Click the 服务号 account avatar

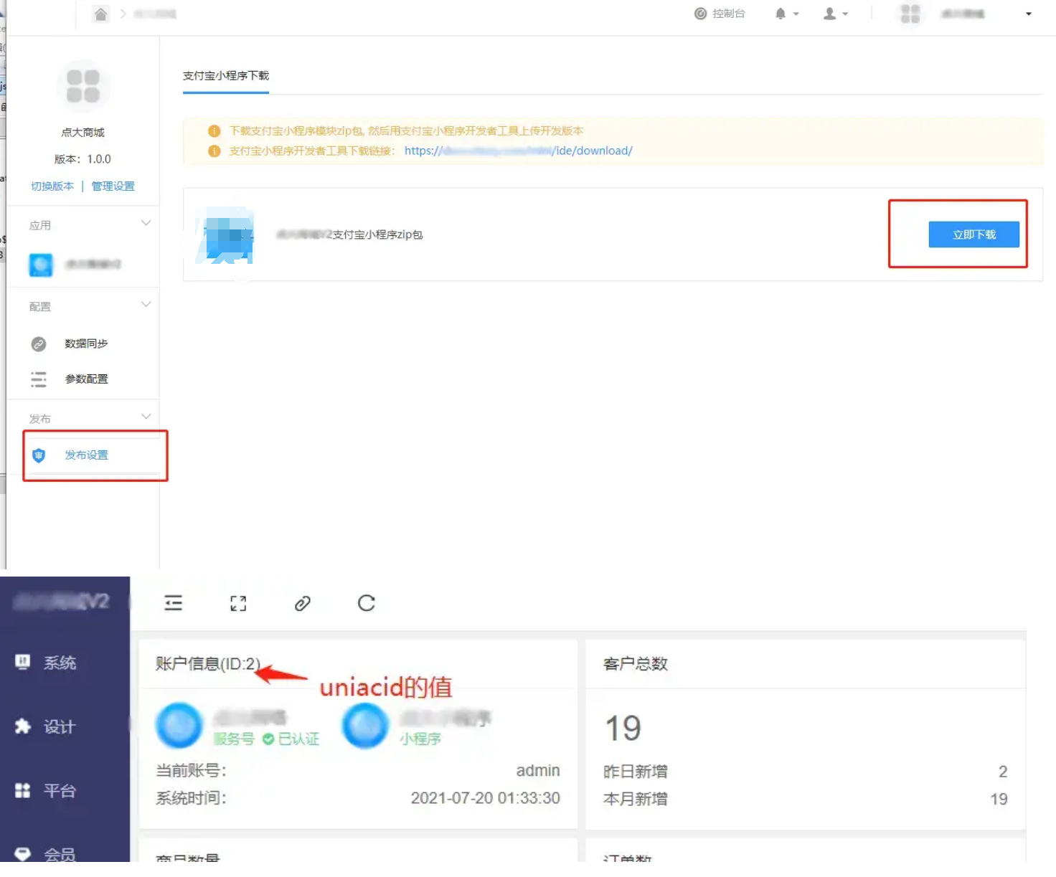click(179, 725)
